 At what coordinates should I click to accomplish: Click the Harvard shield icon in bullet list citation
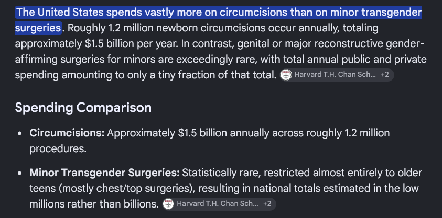pos(168,204)
